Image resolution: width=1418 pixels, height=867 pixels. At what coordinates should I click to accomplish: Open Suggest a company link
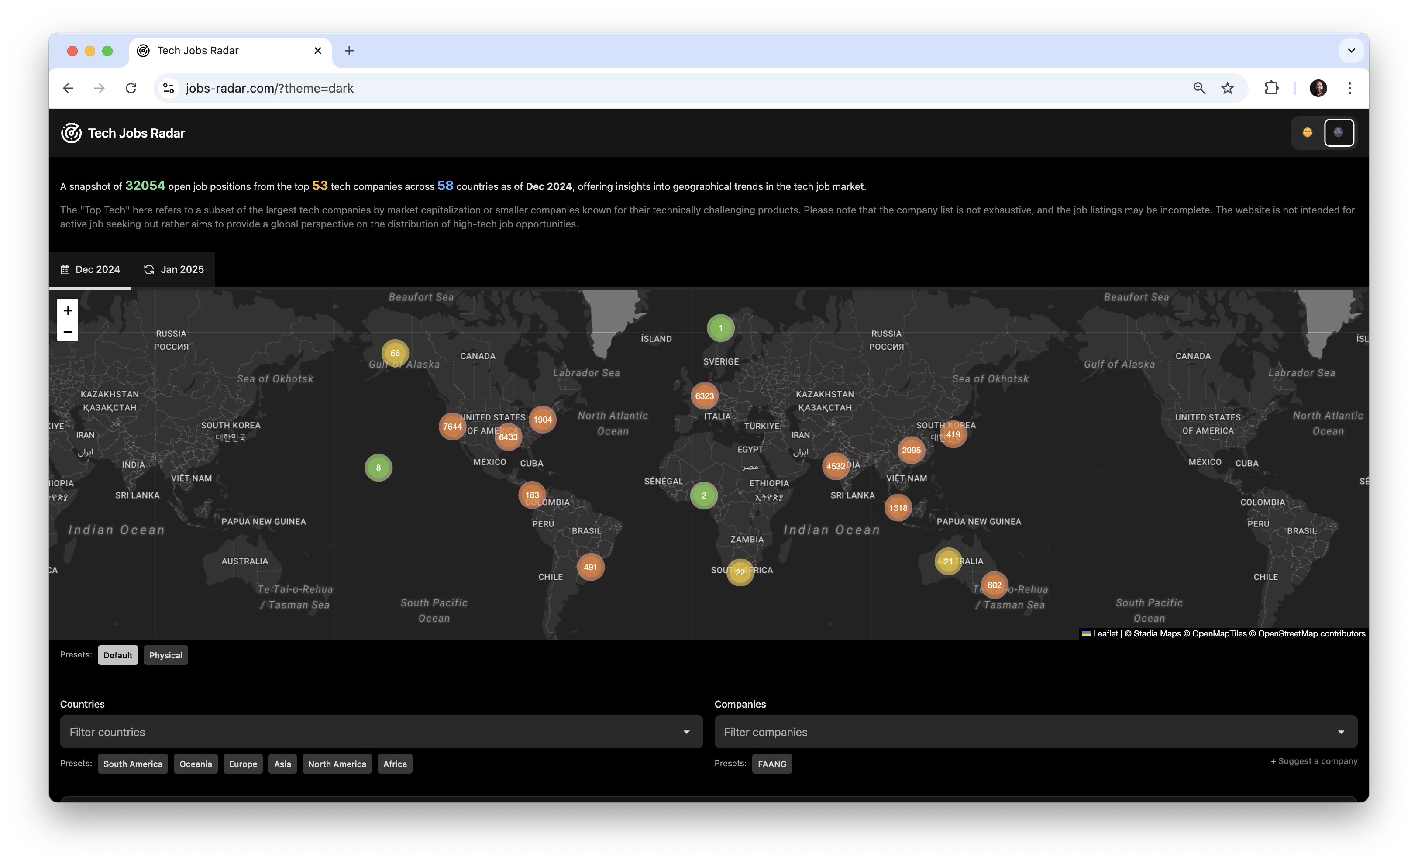1318,760
